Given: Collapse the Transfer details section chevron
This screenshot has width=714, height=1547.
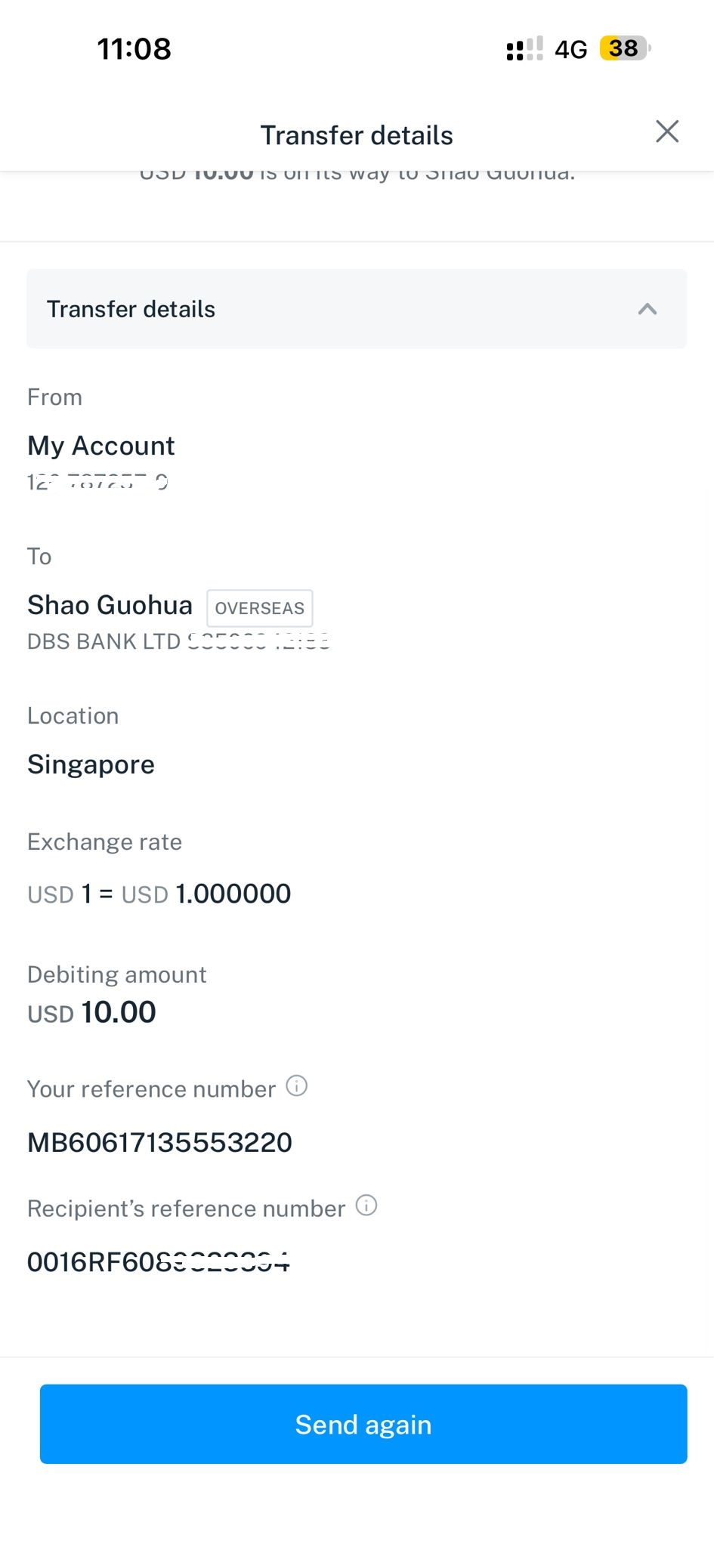Looking at the screenshot, I should click(x=648, y=309).
